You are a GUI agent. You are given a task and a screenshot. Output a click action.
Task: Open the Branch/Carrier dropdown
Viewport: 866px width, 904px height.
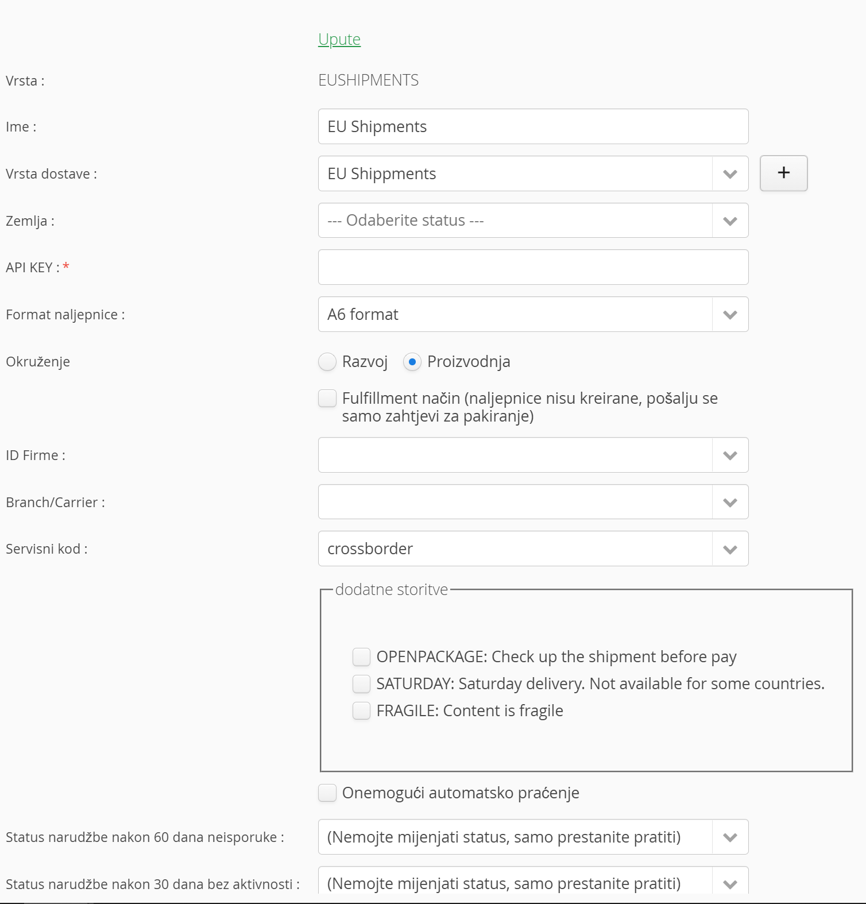coord(533,502)
